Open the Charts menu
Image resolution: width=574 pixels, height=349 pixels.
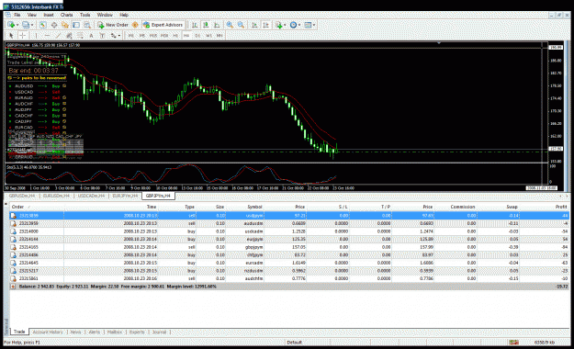pyautogui.click(x=67, y=15)
